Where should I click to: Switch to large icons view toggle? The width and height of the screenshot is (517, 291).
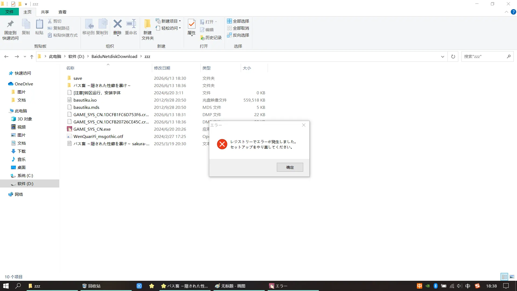pos(512,277)
